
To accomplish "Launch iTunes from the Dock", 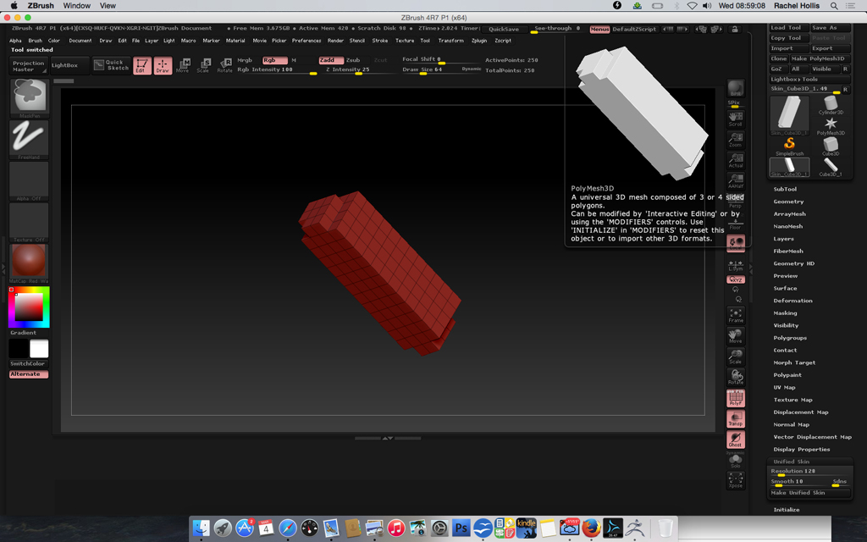I will tap(396, 528).
